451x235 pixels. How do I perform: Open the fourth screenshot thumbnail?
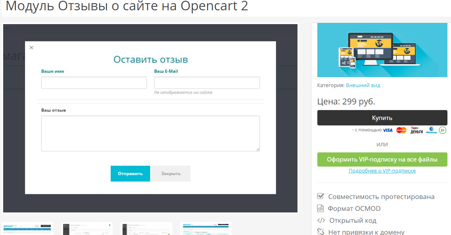(206, 228)
